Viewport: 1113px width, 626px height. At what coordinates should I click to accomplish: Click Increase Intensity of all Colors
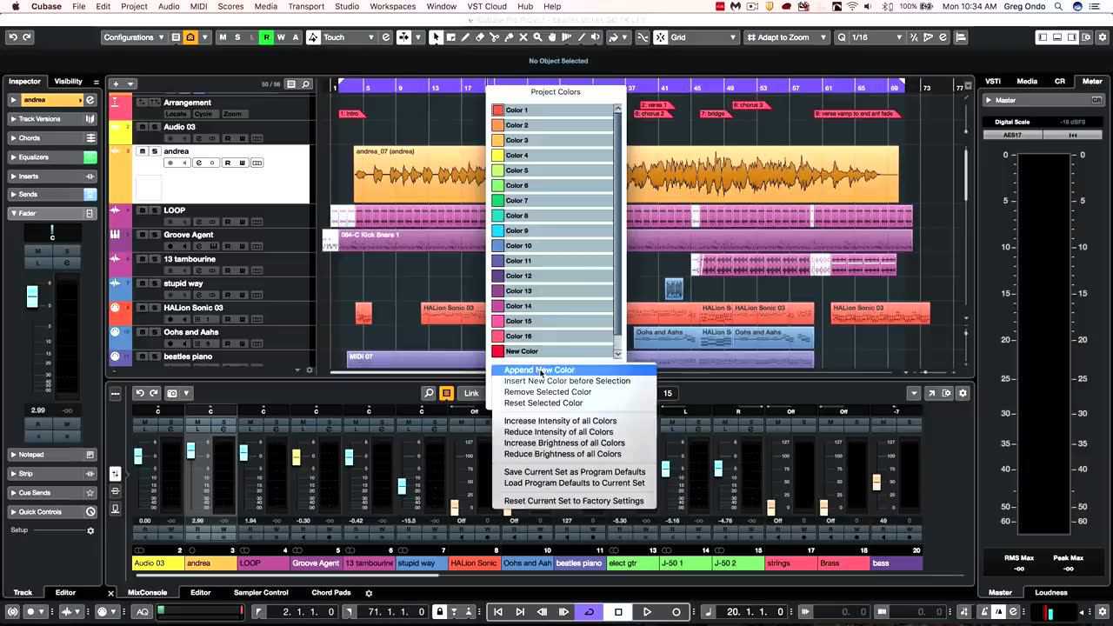tap(574, 421)
